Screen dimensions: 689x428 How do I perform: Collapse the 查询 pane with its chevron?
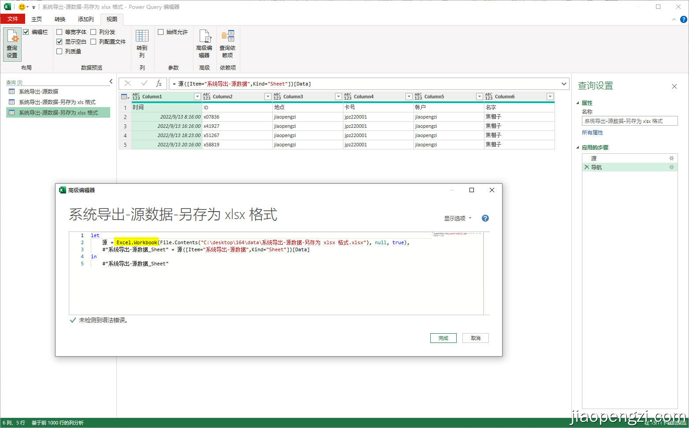(x=111, y=81)
